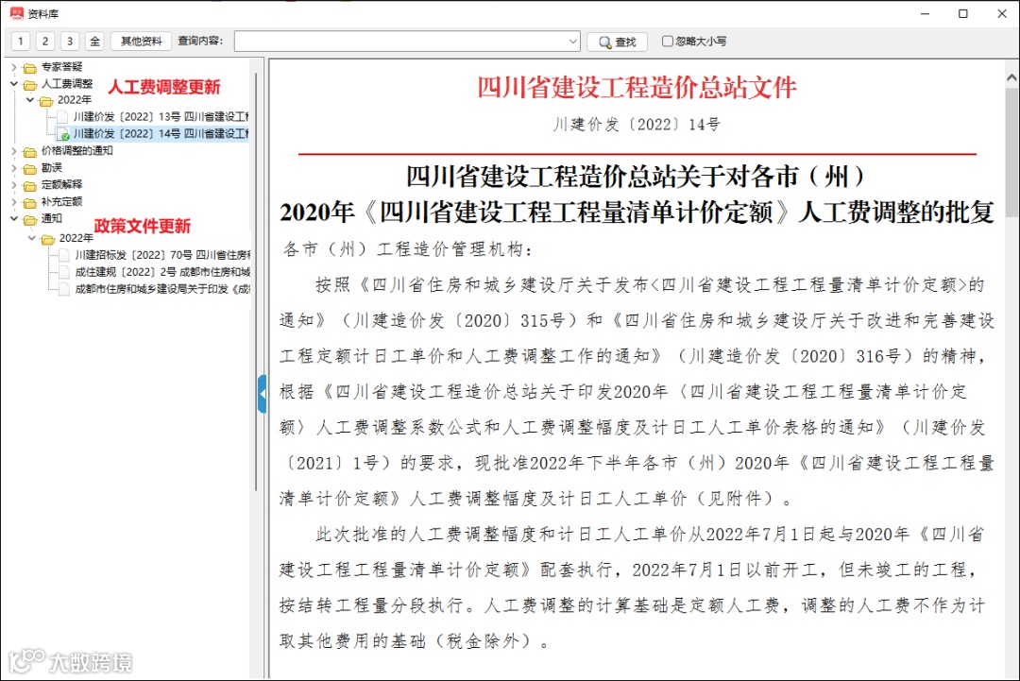Click the 查找 search button
The height and width of the screenshot is (681, 1020).
(x=617, y=42)
